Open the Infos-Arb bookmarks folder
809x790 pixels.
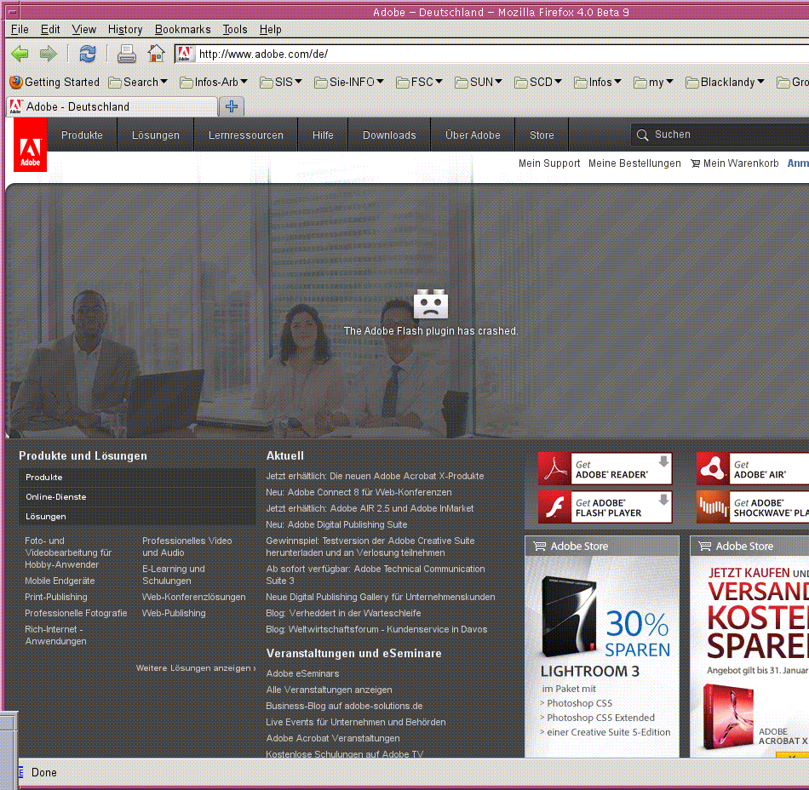coord(214,82)
